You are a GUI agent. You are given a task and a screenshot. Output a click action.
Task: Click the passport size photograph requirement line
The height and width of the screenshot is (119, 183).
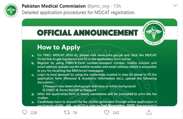pos(89,86)
